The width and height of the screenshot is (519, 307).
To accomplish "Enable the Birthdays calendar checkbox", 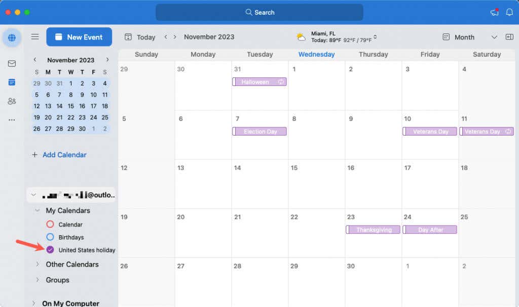I will pos(50,237).
